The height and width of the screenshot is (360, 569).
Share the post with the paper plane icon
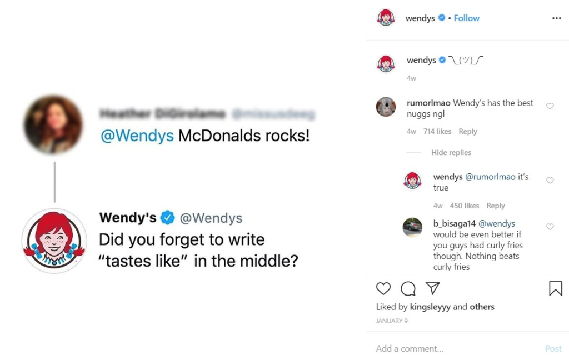(x=432, y=288)
